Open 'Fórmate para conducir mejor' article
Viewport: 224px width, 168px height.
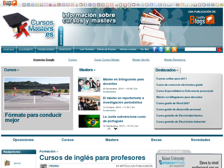(33, 117)
